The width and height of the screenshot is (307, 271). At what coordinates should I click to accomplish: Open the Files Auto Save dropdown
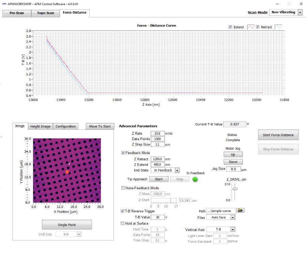[x=233, y=217]
